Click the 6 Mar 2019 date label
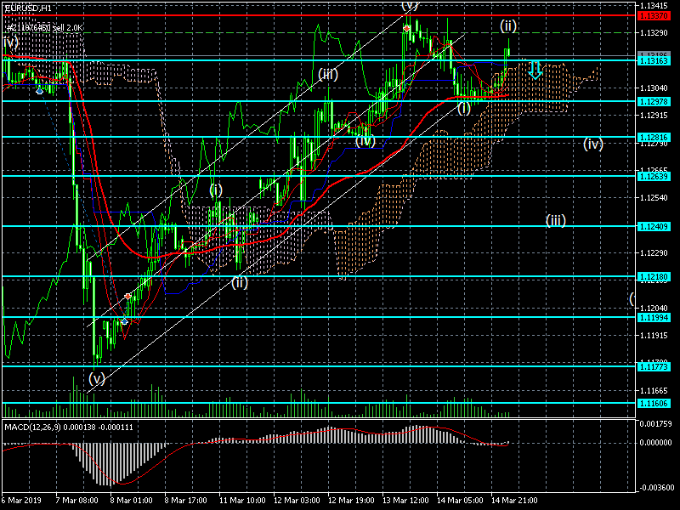680x510 pixels. coord(22,501)
